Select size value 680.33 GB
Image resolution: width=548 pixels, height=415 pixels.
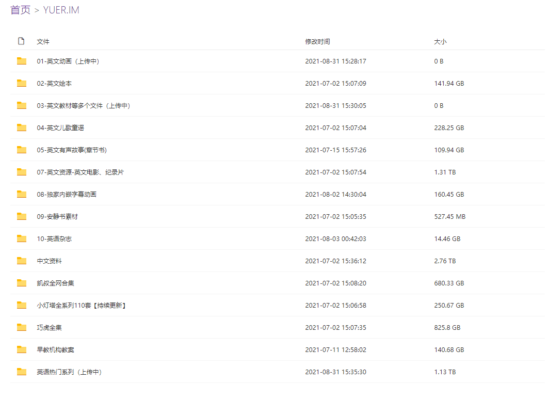pos(449,283)
